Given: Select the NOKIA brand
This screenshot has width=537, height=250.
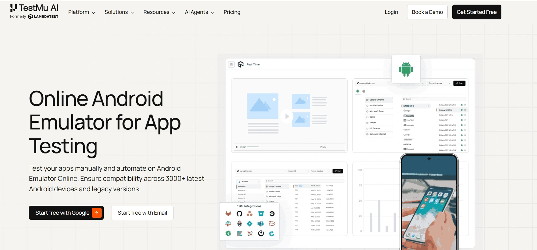Looking at the screenshot, I should (x=407, y=144).
